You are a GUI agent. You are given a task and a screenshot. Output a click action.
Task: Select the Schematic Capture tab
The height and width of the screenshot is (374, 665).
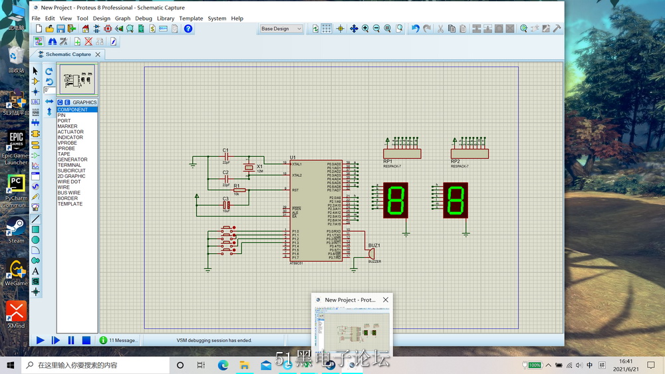pos(68,54)
